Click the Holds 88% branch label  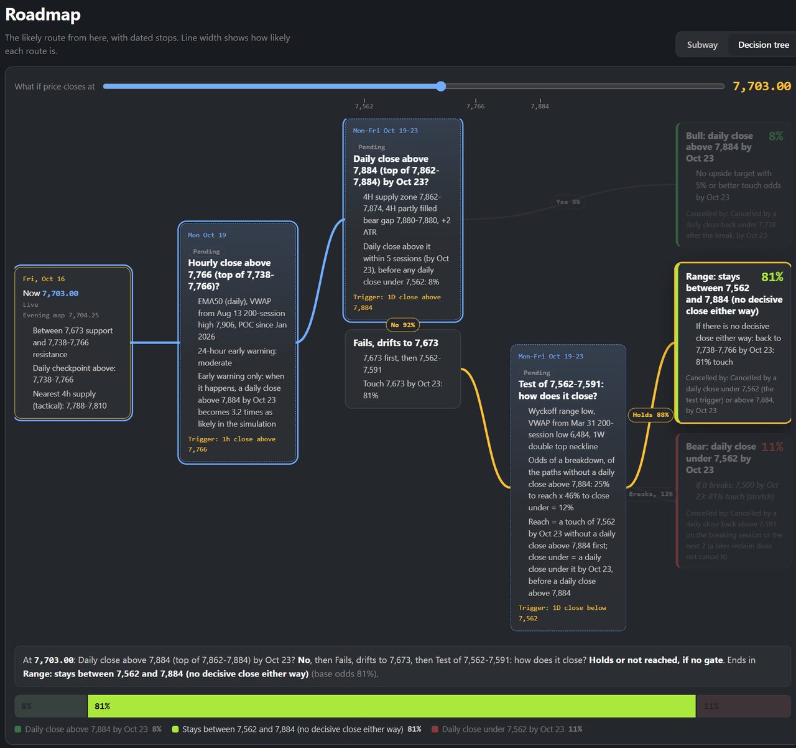coord(650,415)
